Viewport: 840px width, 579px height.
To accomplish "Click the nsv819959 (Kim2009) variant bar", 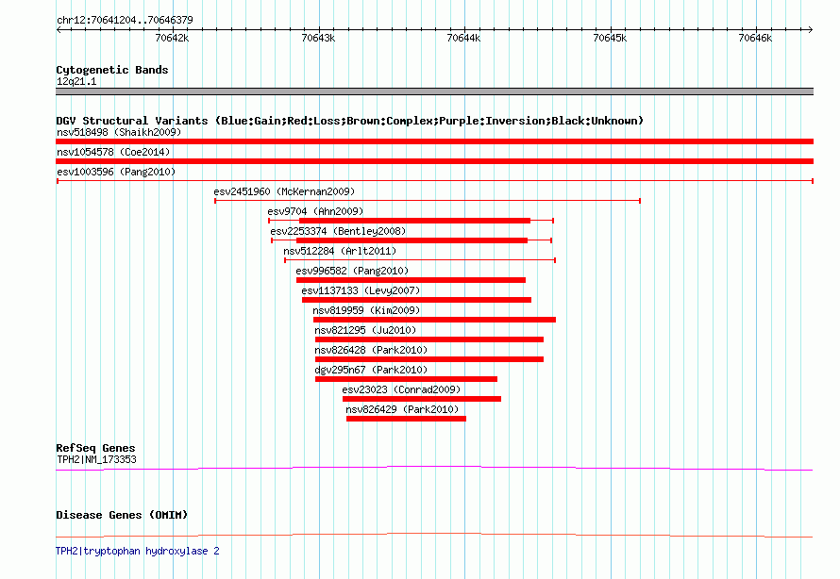I will point(434,320).
